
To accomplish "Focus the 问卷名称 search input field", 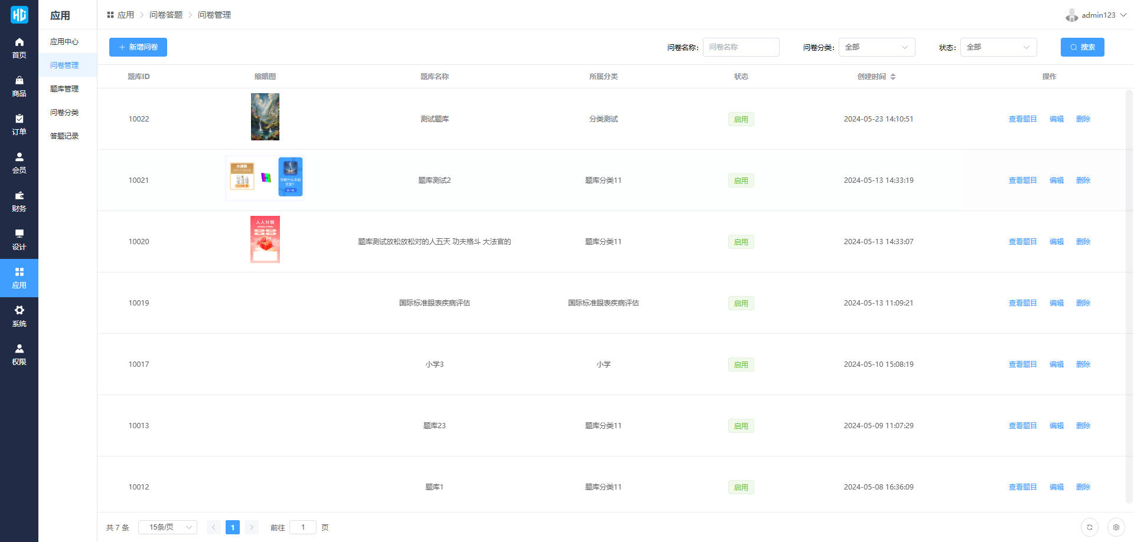I will point(741,47).
